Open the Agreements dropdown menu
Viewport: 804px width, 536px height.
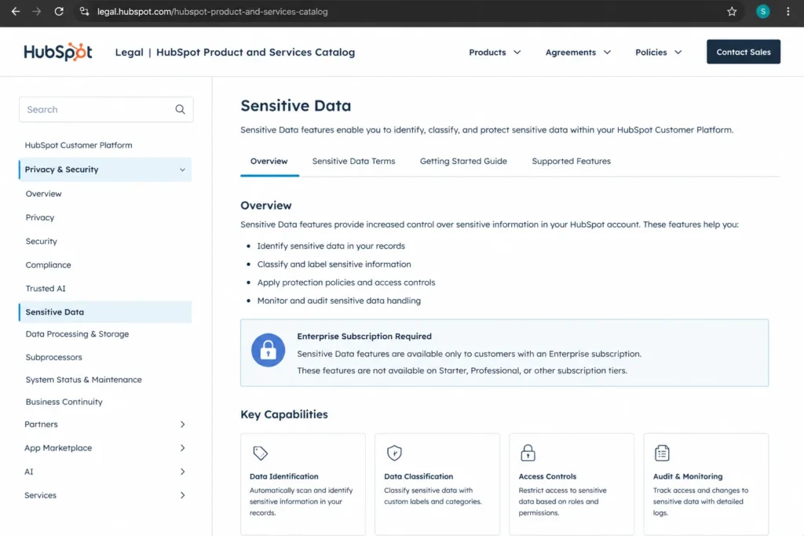(x=578, y=53)
